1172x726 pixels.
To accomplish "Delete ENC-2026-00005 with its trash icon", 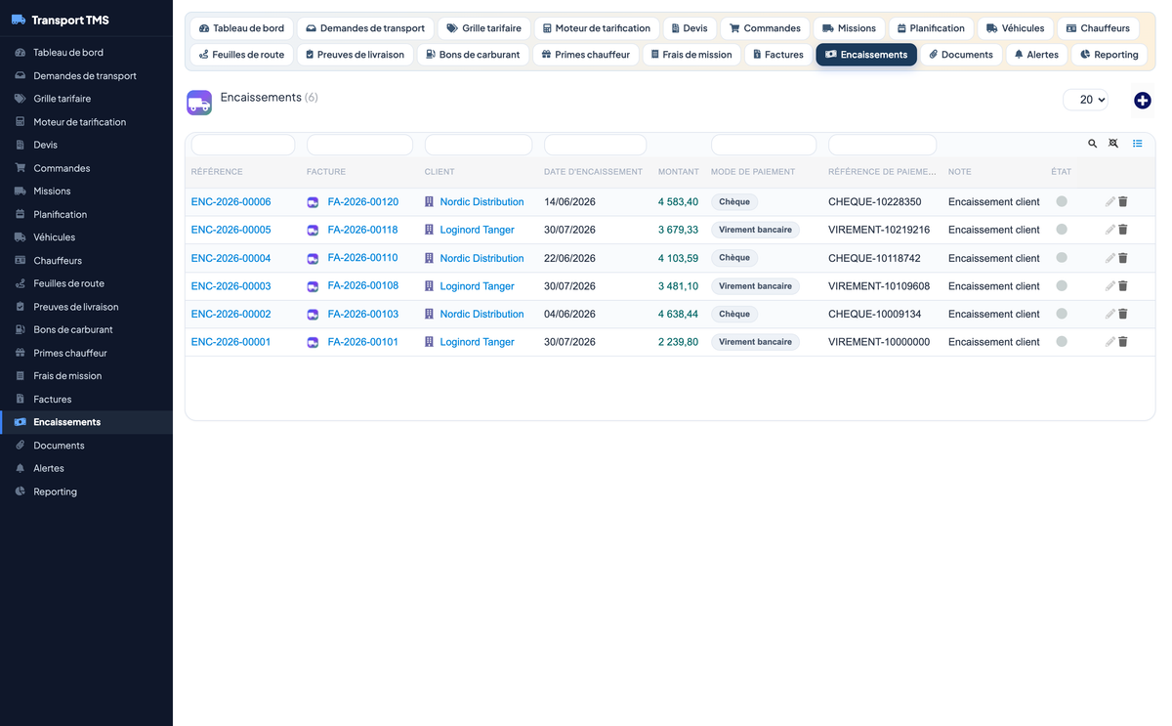I will click(x=1123, y=230).
